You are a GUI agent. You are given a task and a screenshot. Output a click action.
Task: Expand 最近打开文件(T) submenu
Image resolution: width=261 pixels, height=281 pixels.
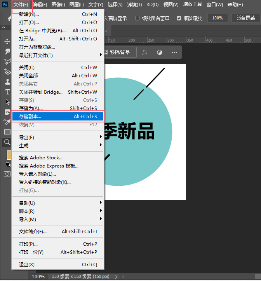point(58,55)
